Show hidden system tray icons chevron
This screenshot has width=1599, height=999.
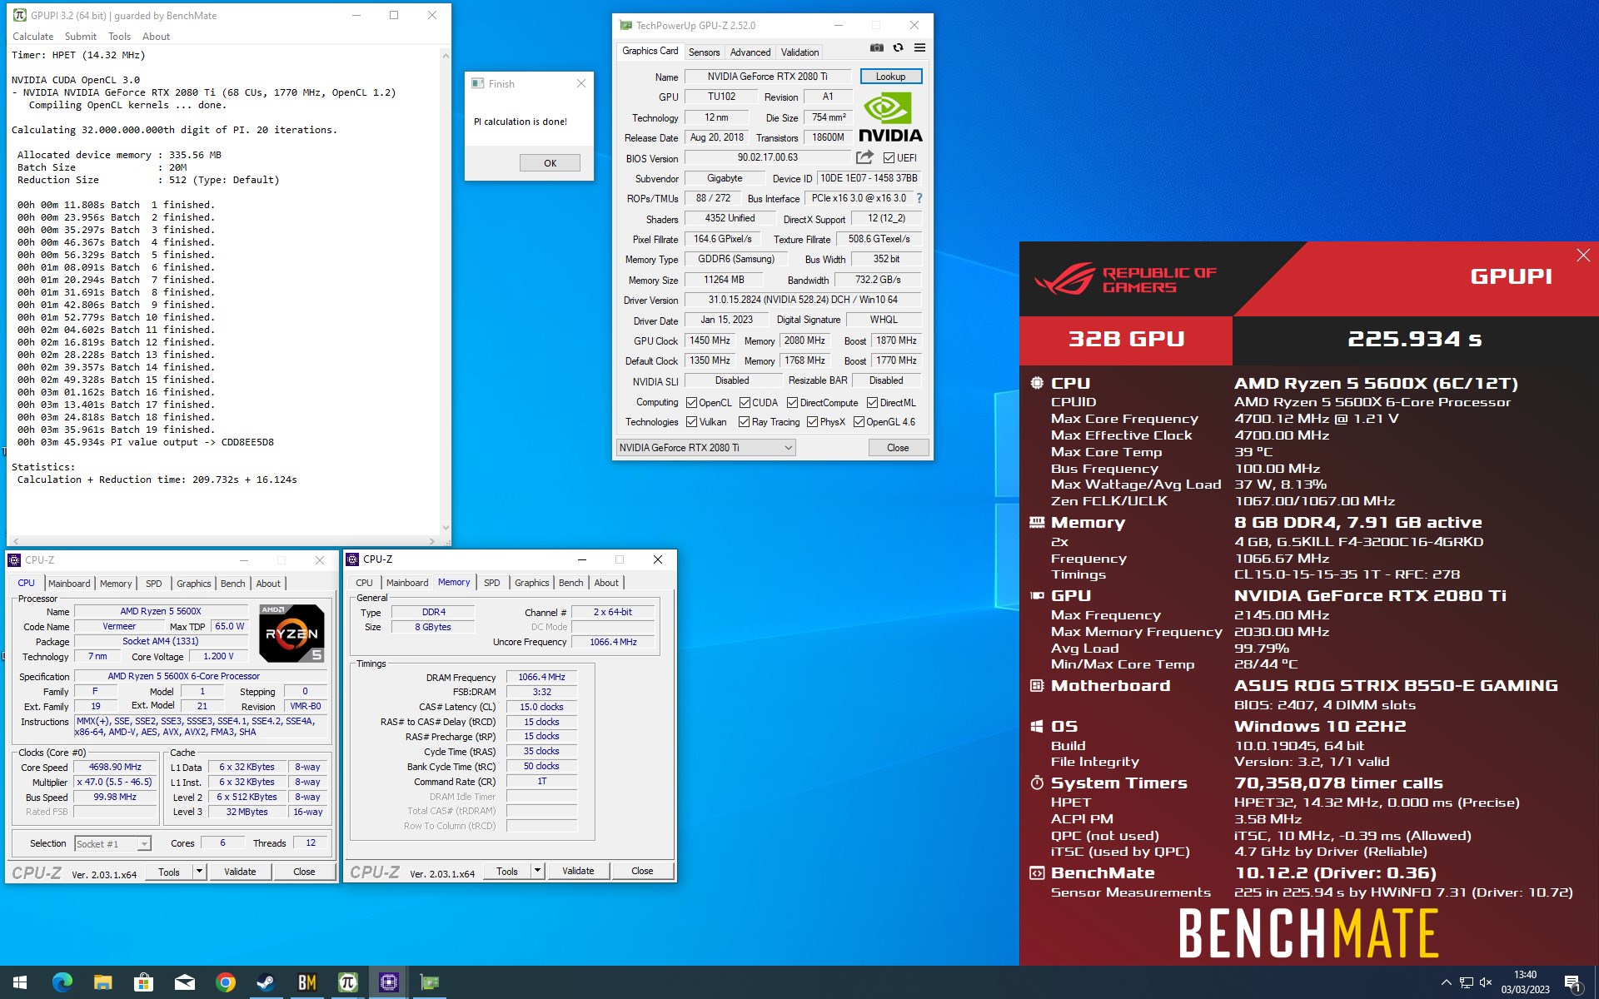tap(1446, 982)
